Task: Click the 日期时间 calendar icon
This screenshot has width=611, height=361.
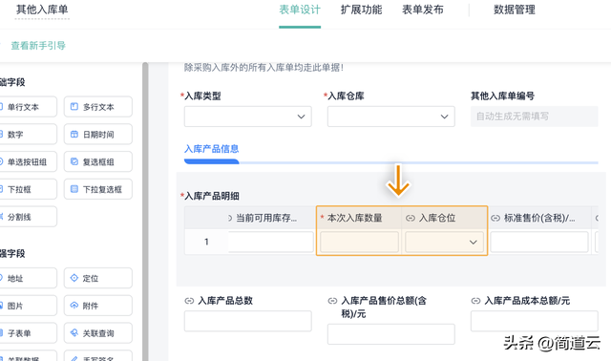Action: pos(74,134)
